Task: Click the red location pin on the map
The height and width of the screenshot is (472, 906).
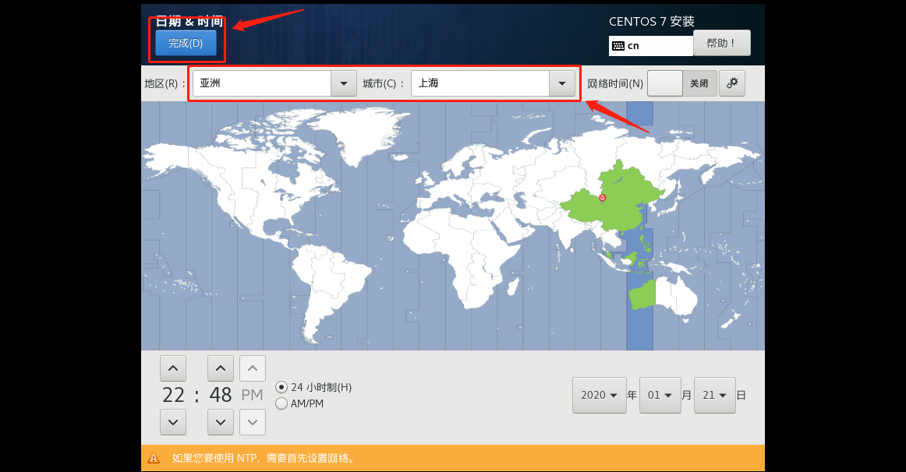Action: tap(602, 198)
